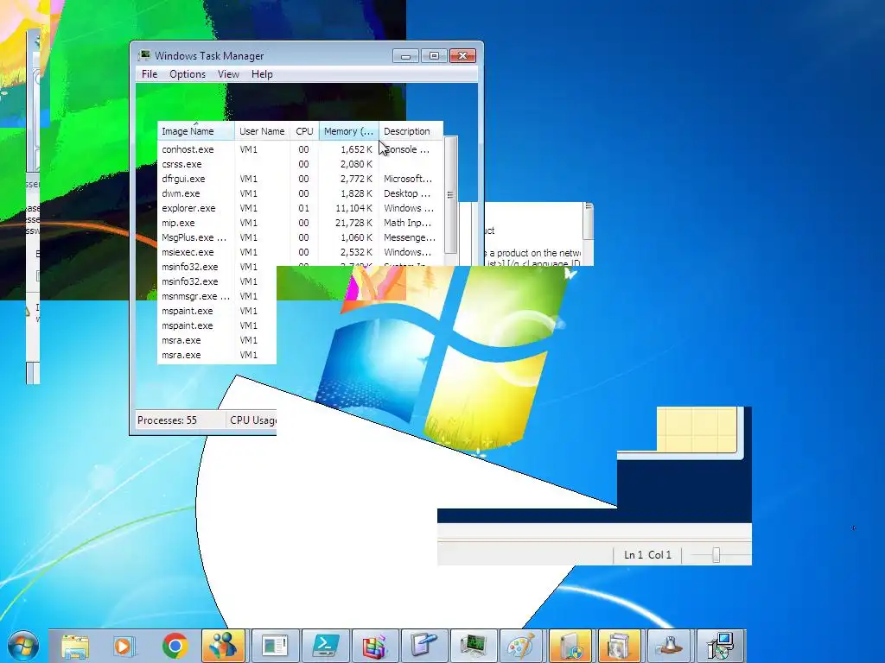The height and width of the screenshot is (663, 885).
Task: Click the 'Processes: 55' status bar entry
Action: pyautogui.click(x=167, y=420)
